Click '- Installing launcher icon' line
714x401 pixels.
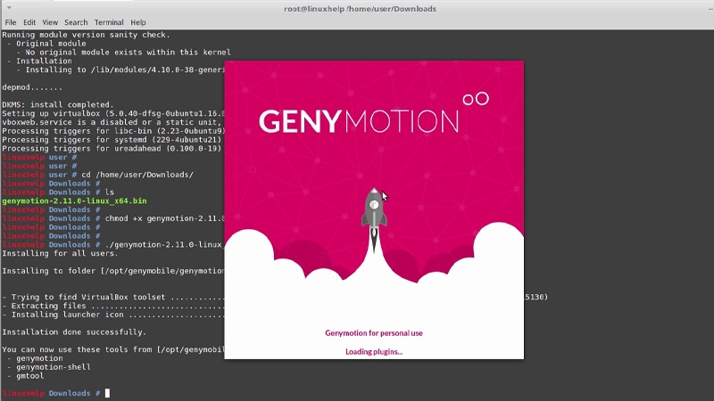pos(113,315)
